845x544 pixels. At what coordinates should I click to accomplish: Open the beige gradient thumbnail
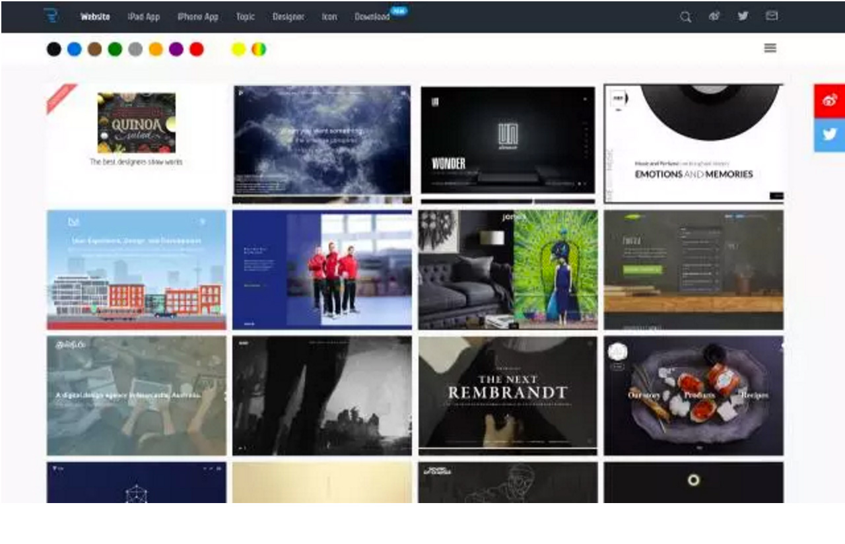click(322, 483)
